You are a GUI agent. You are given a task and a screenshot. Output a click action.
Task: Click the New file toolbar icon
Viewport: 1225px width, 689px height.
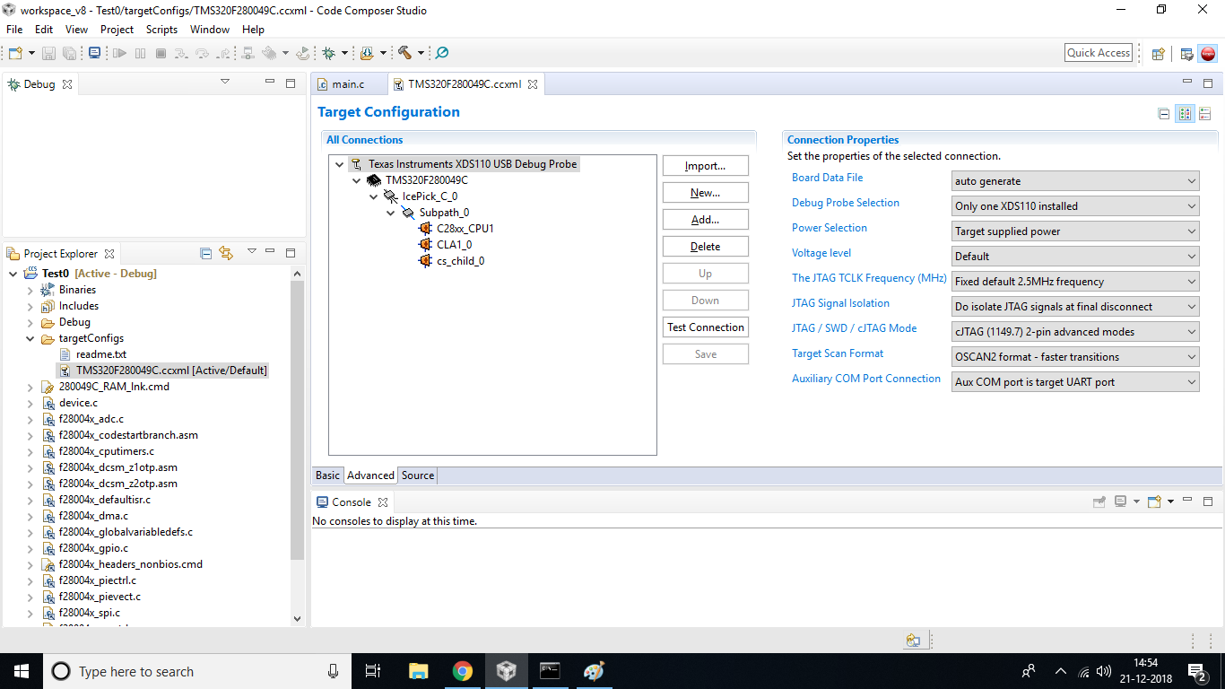coord(16,53)
